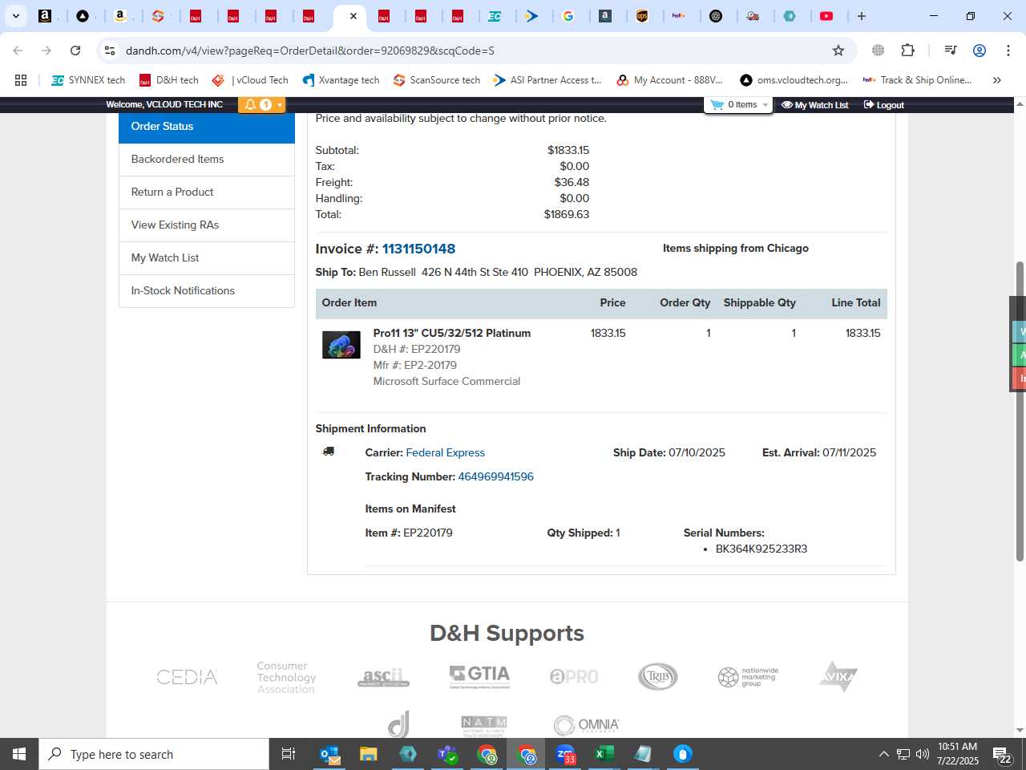The image size is (1026, 770).
Task: Click the aPRO supporter logo
Action: click(x=574, y=677)
